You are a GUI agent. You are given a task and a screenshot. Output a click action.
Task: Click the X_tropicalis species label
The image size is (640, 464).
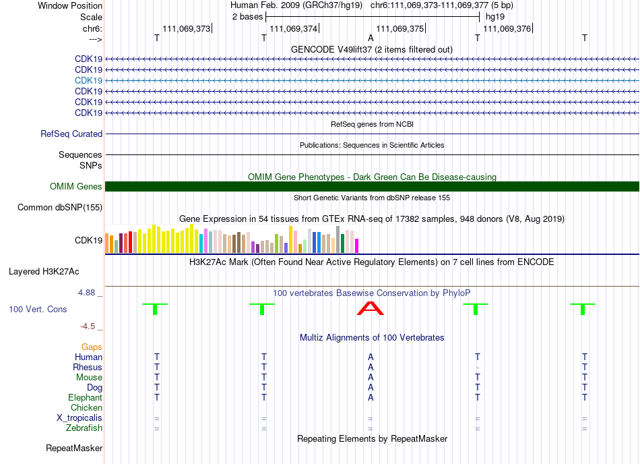click(79, 418)
